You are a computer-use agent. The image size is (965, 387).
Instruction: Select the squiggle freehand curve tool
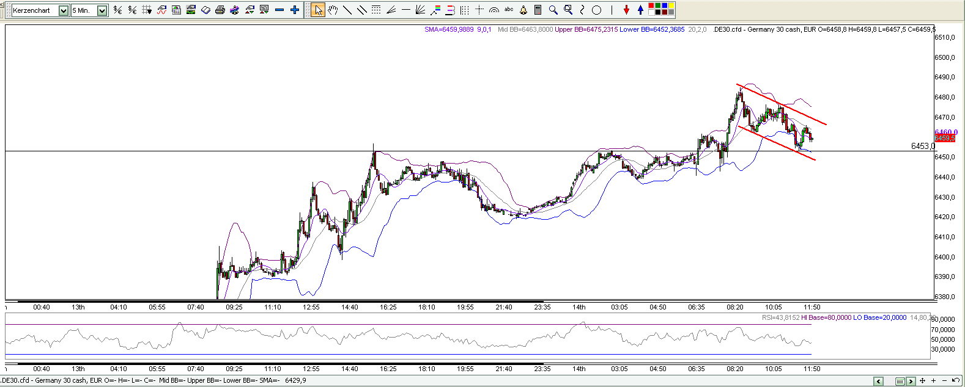pyautogui.click(x=582, y=10)
